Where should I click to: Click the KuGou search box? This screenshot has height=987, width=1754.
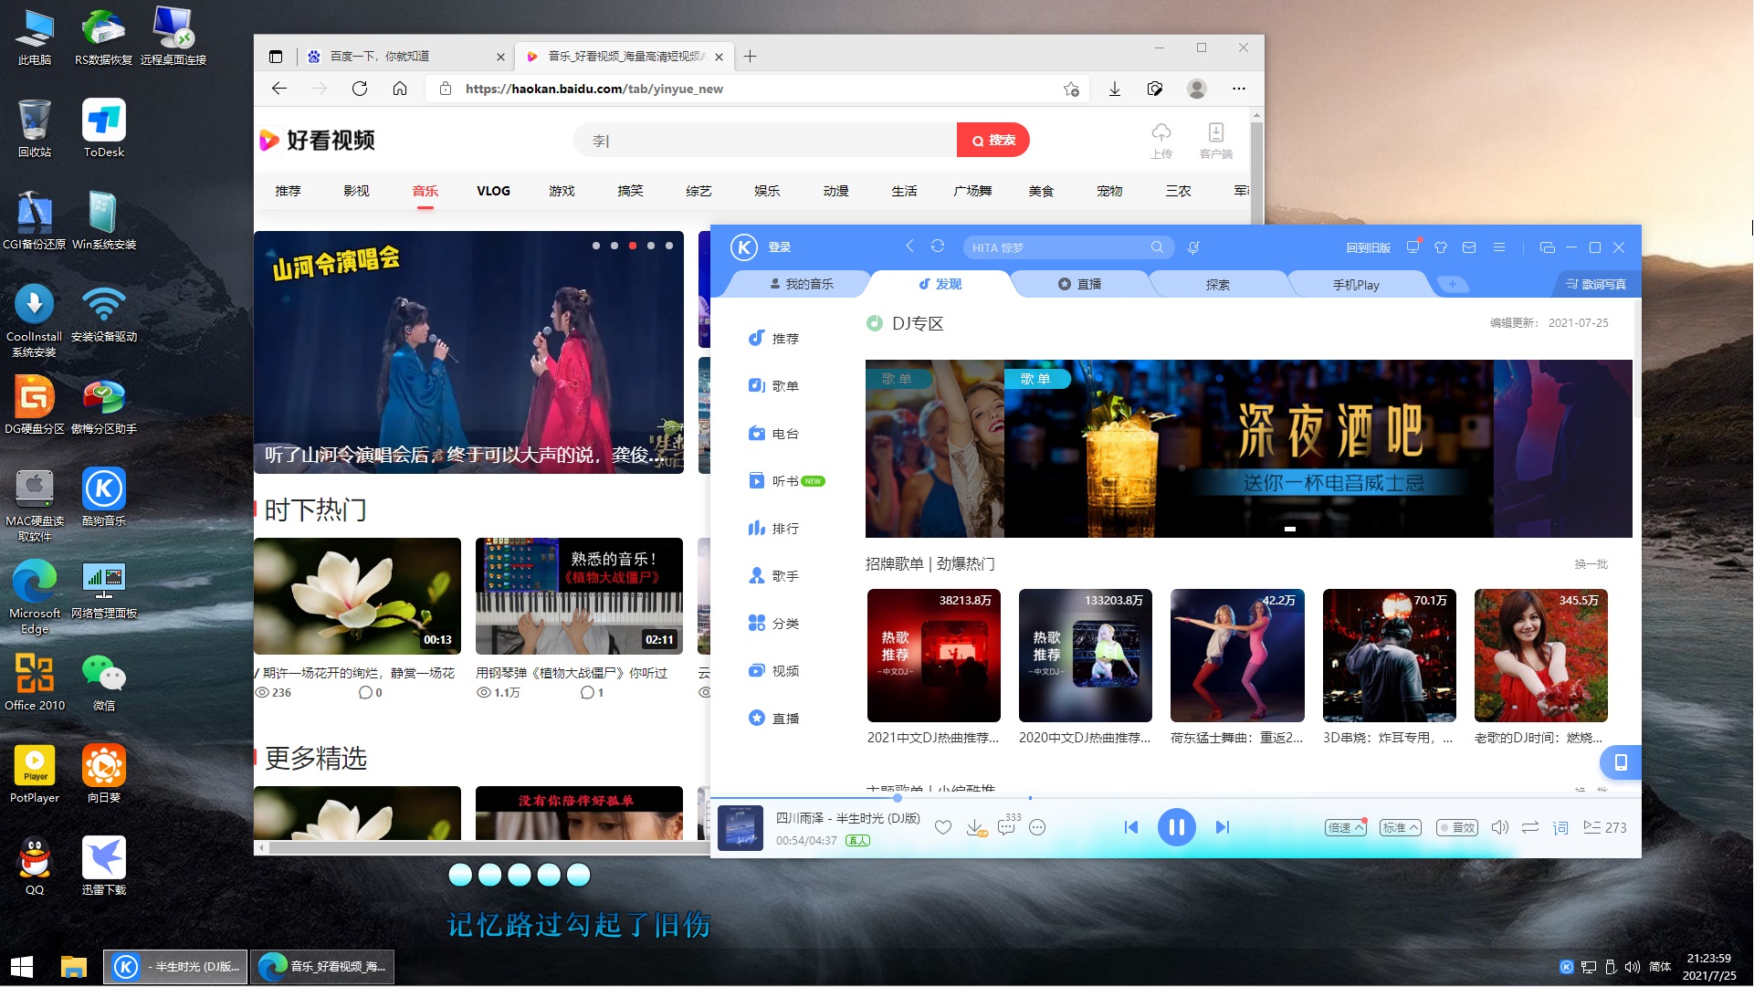click(x=1059, y=247)
